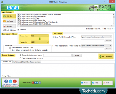This screenshot has height=94, width=116.
Task: Click Browse beside the same-extension files path
Action: point(109,49)
